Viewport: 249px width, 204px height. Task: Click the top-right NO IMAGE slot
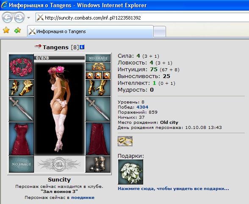(98, 58)
